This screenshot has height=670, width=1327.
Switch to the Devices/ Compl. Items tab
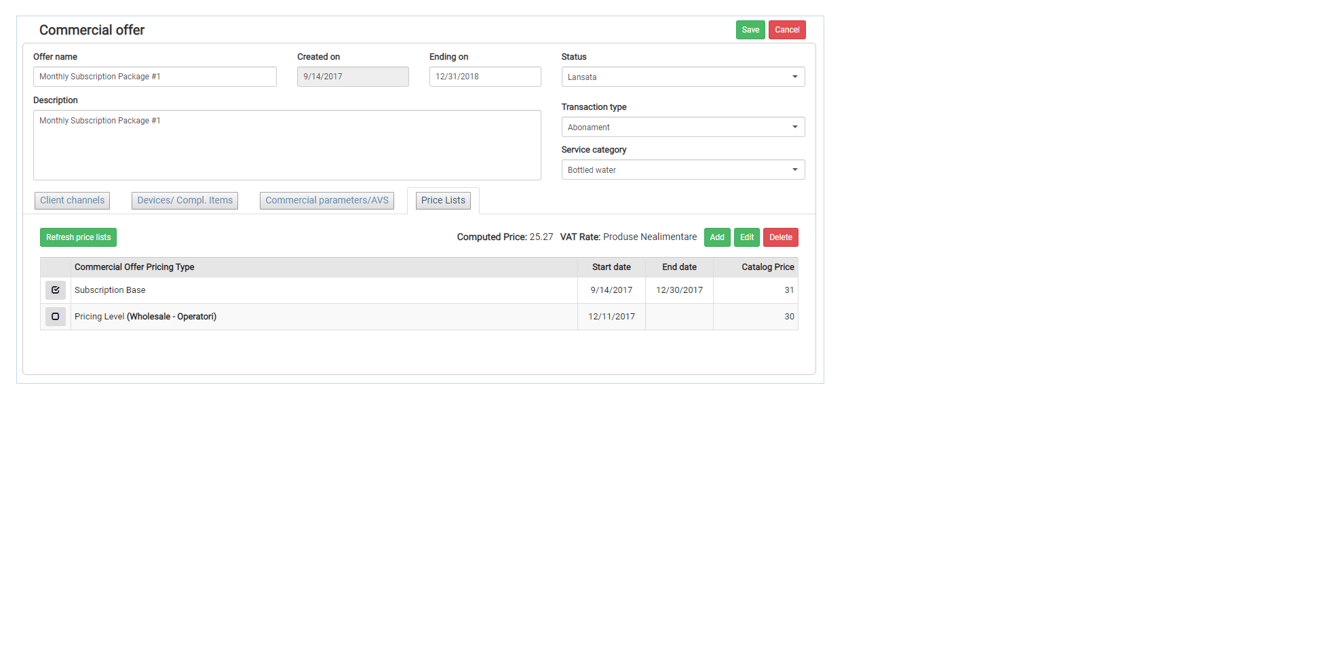point(185,201)
